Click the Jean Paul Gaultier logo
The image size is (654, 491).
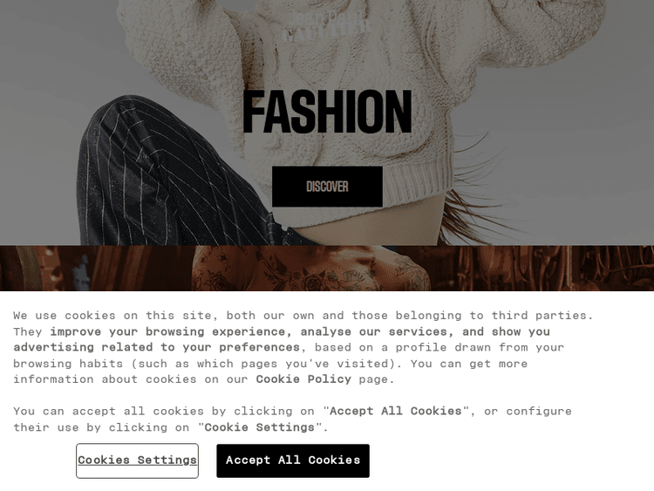pyautogui.click(x=327, y=26)
